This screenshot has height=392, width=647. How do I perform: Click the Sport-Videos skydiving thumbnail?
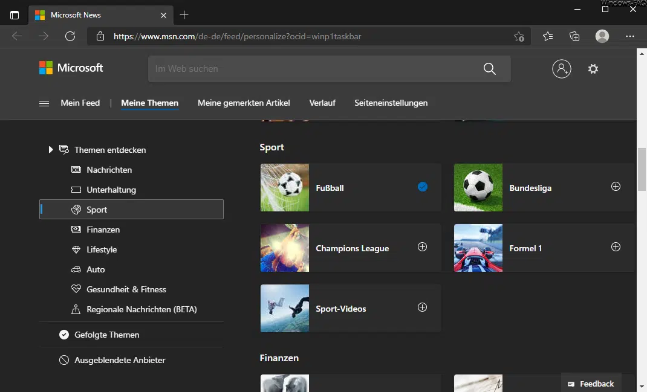coord(285,308)
